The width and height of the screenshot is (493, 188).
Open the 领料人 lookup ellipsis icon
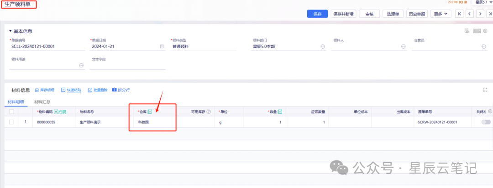click(403, 46)
